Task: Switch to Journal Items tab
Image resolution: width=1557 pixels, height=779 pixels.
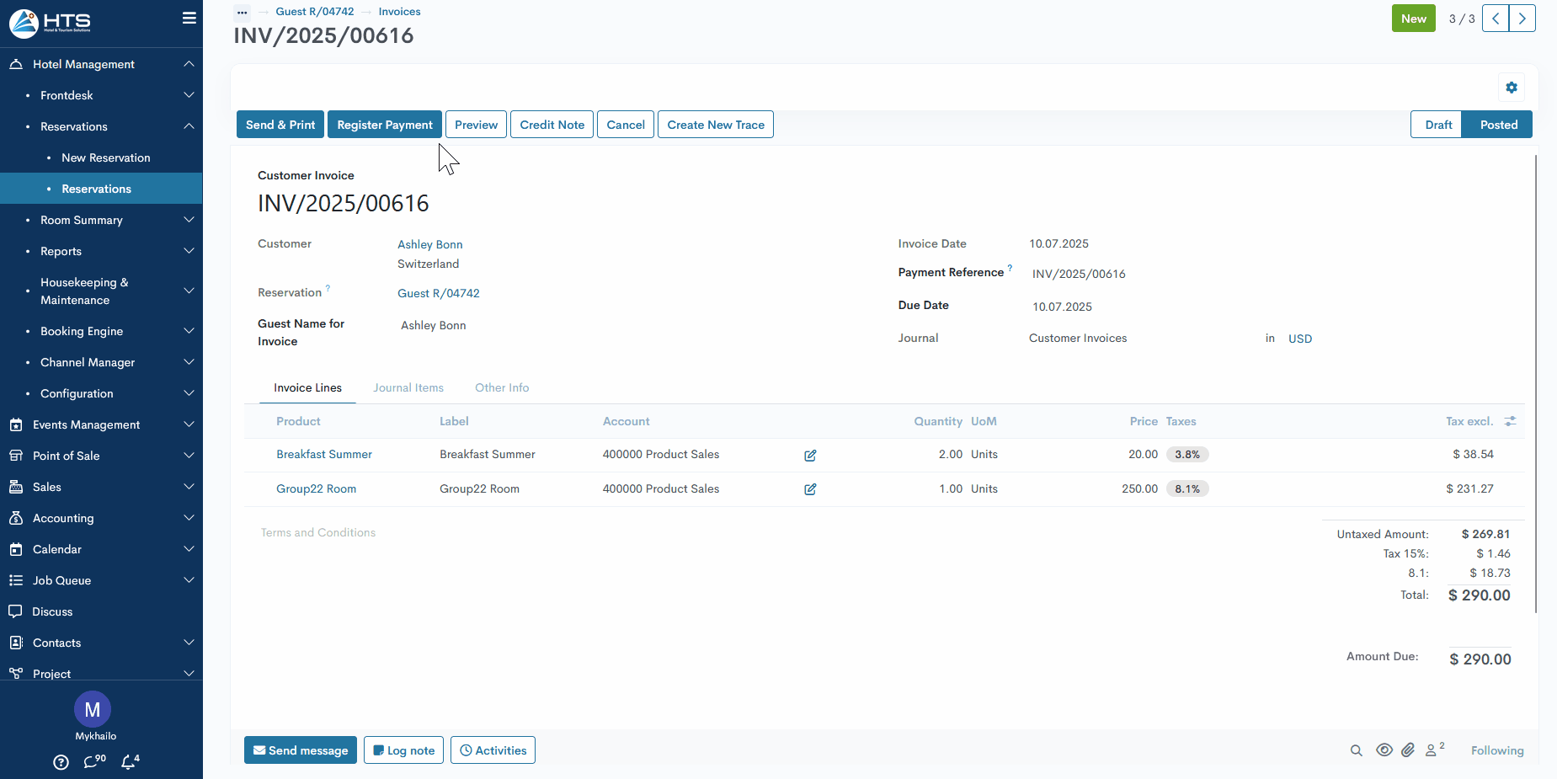Action: [x=408, y=388]
